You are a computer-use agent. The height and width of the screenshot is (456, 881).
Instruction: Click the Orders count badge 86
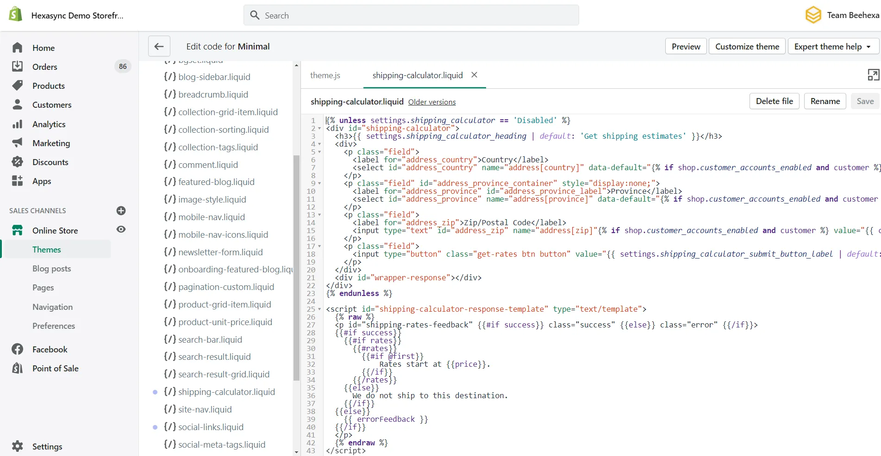123,67
